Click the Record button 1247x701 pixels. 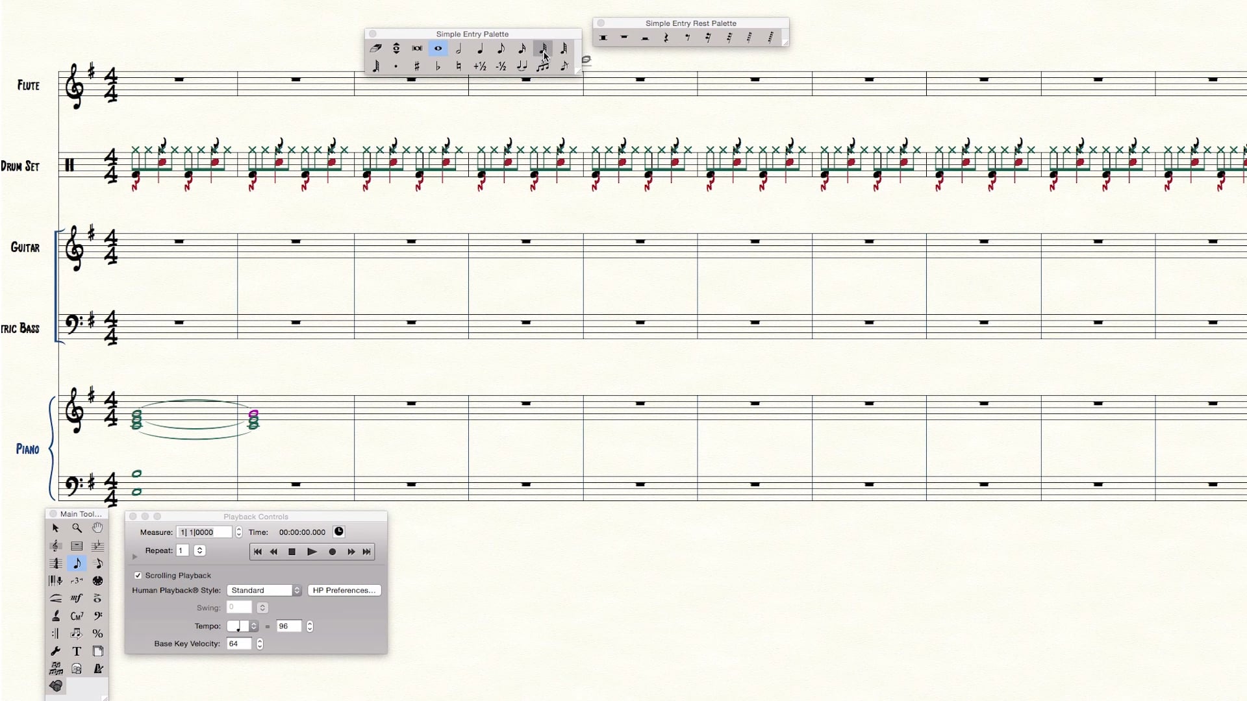tap(333, 552)
